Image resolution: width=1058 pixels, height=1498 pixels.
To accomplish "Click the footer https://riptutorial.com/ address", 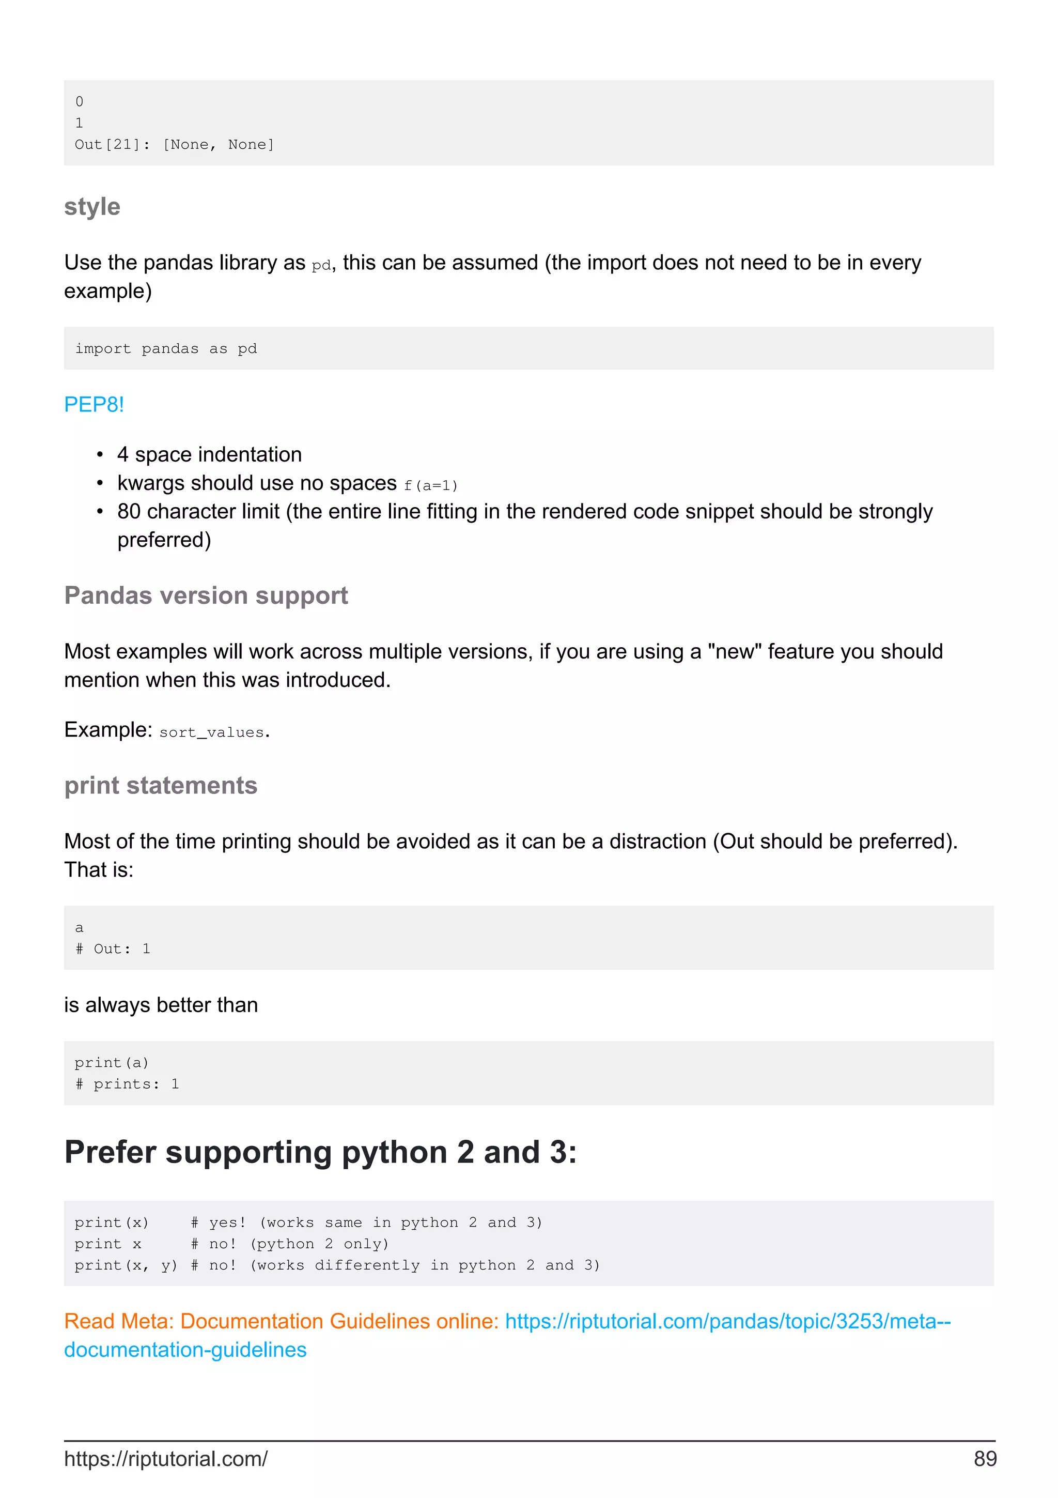I will pyautogui.click(x=166, y=1458).
